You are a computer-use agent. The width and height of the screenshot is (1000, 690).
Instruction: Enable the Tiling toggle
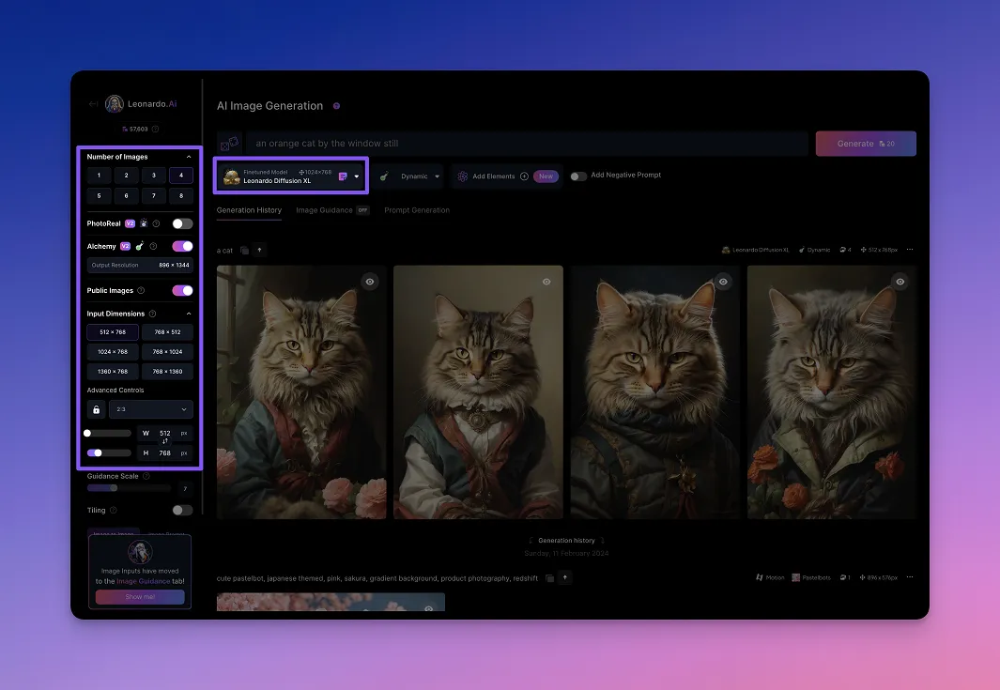tap(182, 510)
